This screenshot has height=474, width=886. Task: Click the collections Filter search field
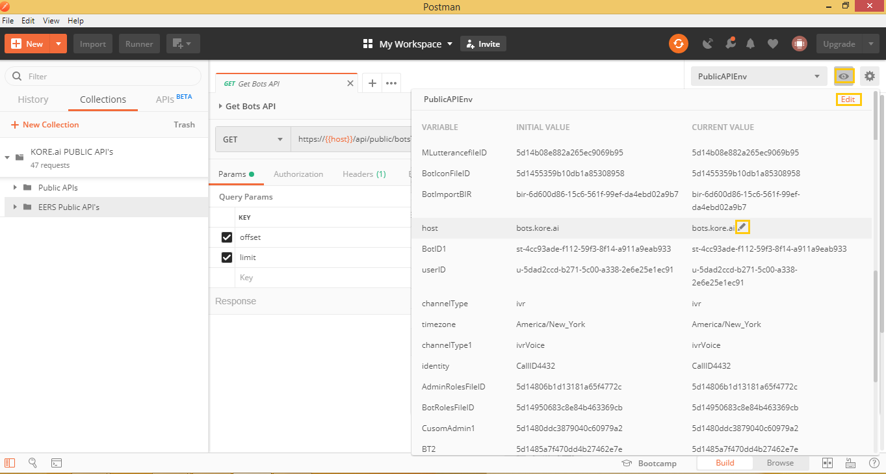point(104,76)
